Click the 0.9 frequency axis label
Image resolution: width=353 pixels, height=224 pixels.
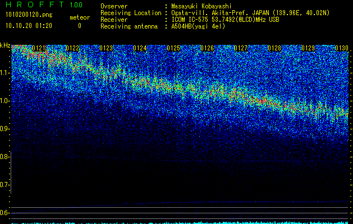(5, 129)
